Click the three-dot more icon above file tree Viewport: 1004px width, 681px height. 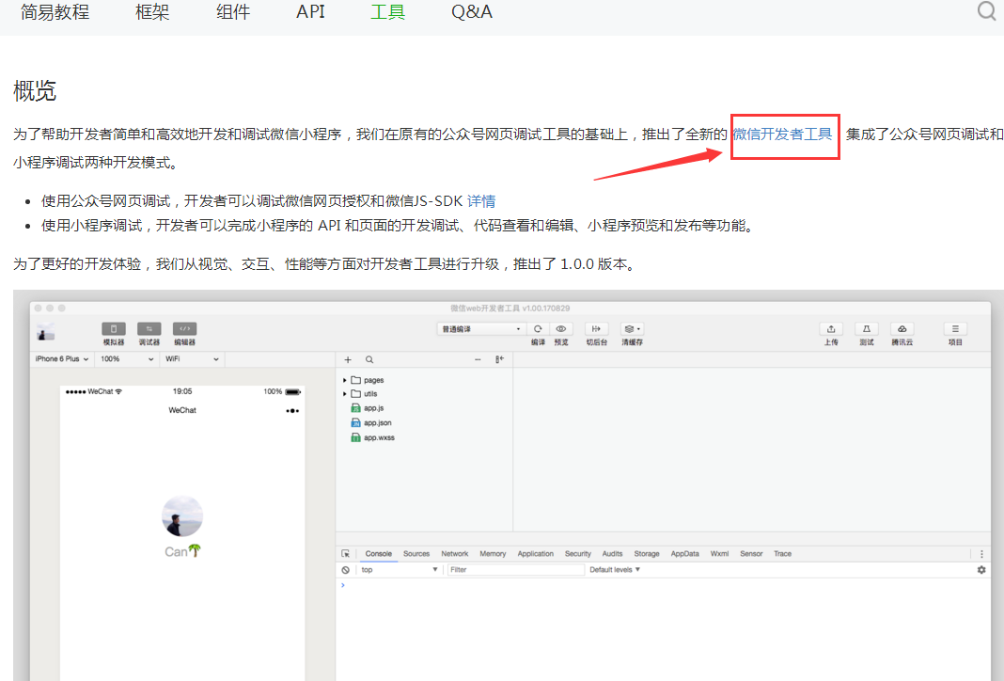tap(478, 359)
